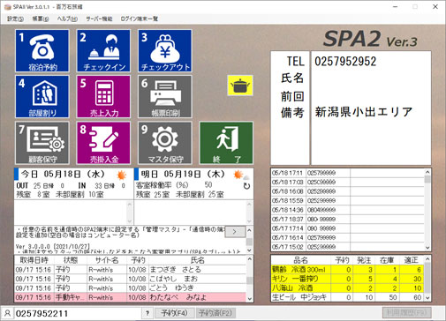Open the チェックイン tile
Image resolution: width=446 pixels, height=321 pixels.
click(103, 50)
